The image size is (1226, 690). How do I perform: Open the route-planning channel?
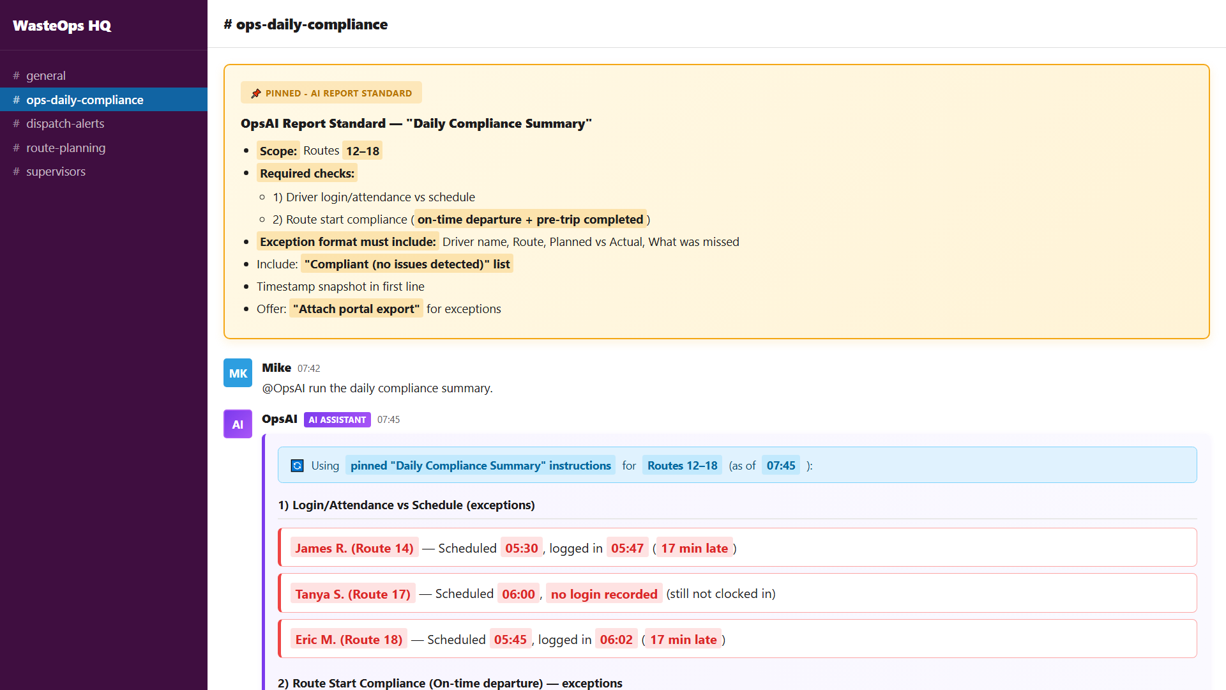pos(66,148)
